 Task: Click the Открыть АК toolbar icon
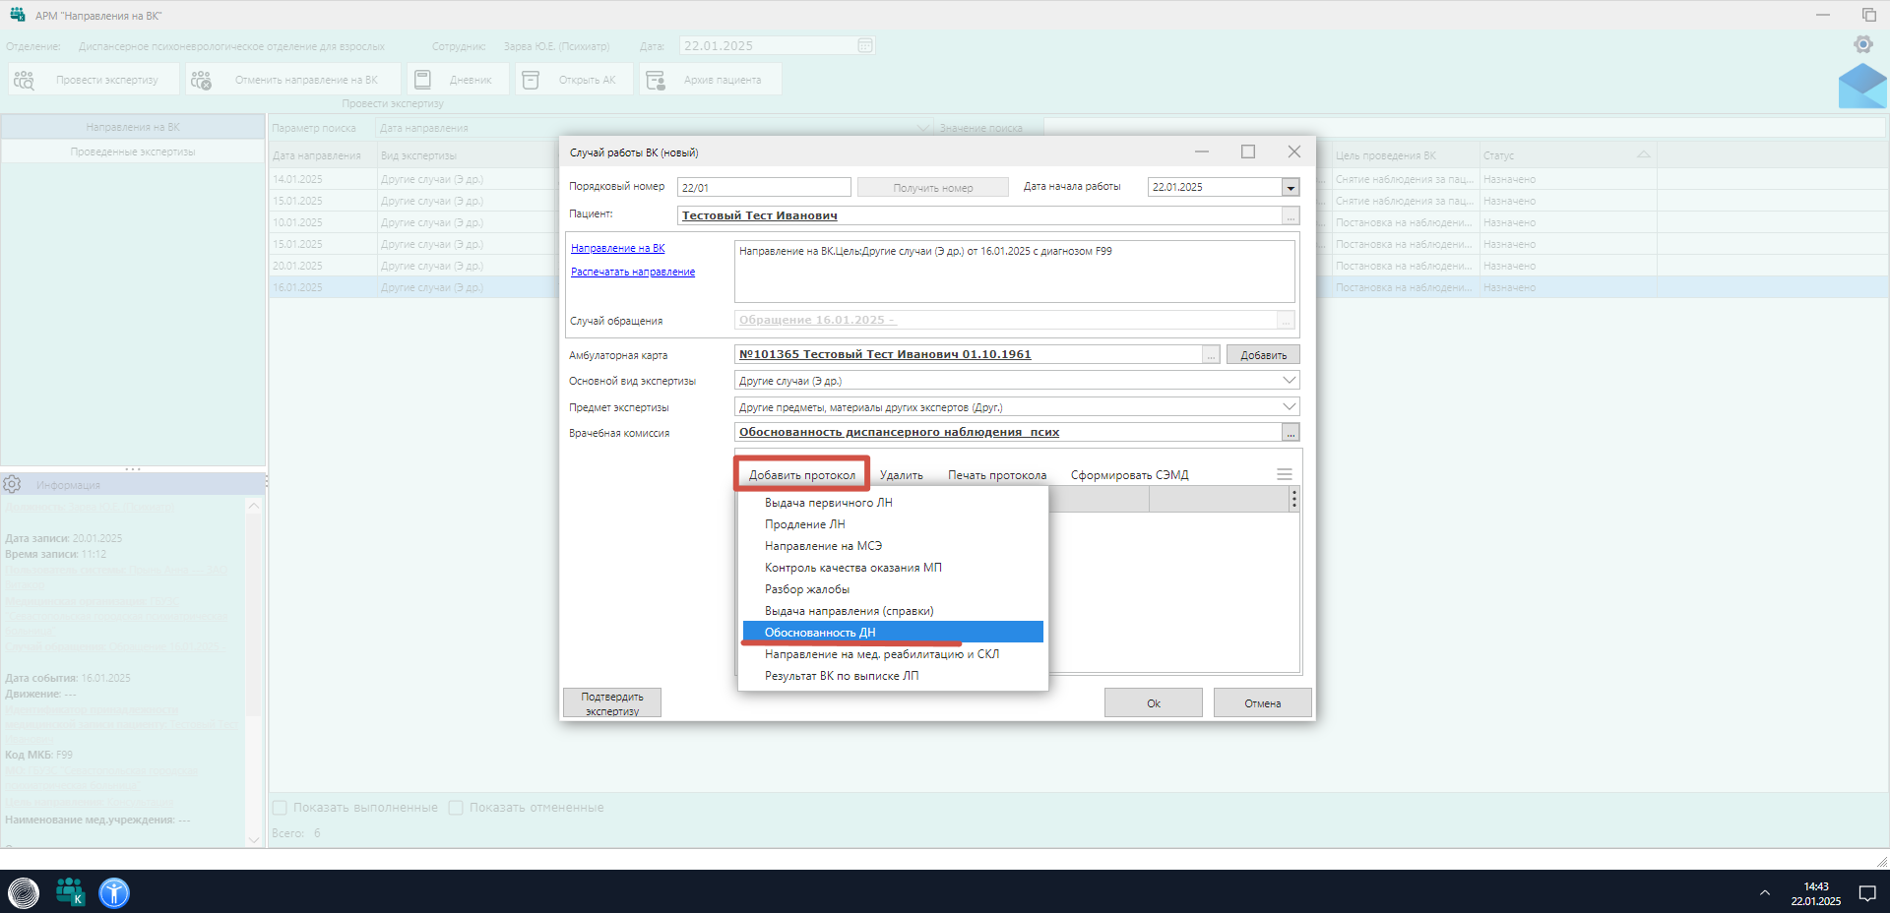click(x=531, y=80)
